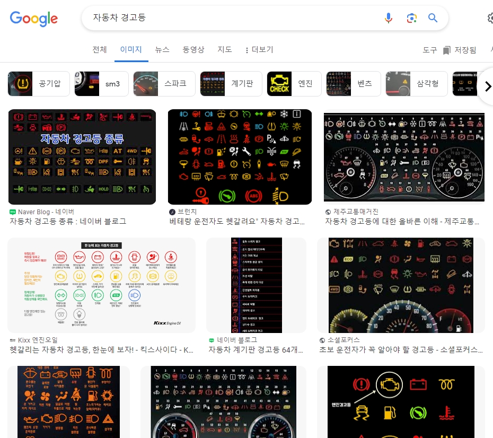Open the 도구 search tools option
The height and width of the screenshot is (438, 493).
click(x=429, y=49)
